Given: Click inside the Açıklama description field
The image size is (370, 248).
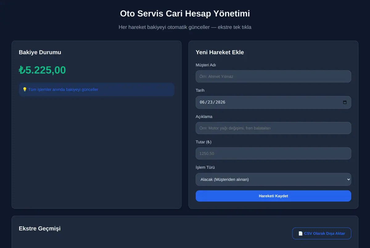Looking at the screenshot, I should (273, 128).
